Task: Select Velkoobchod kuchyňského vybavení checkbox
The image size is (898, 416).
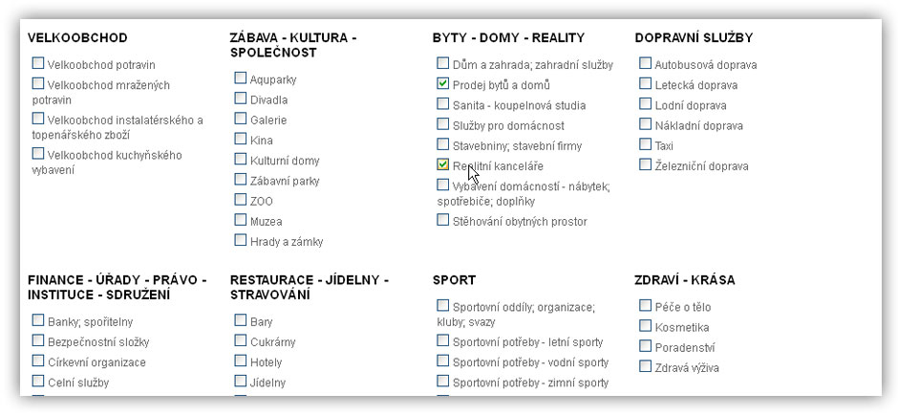Action: pos(39,154)
